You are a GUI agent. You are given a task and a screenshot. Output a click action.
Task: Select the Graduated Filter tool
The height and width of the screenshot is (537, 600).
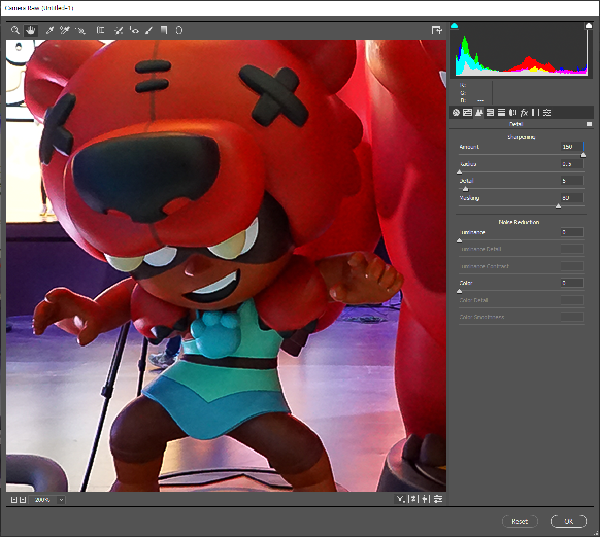click(x=164, y=30)
